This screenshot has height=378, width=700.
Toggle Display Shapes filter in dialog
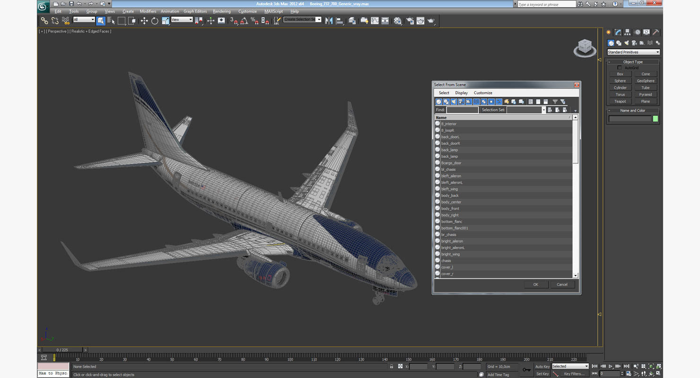coord(446,102)
